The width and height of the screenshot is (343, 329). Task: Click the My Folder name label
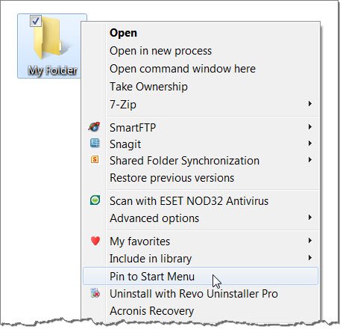click(x=52, y=70)
